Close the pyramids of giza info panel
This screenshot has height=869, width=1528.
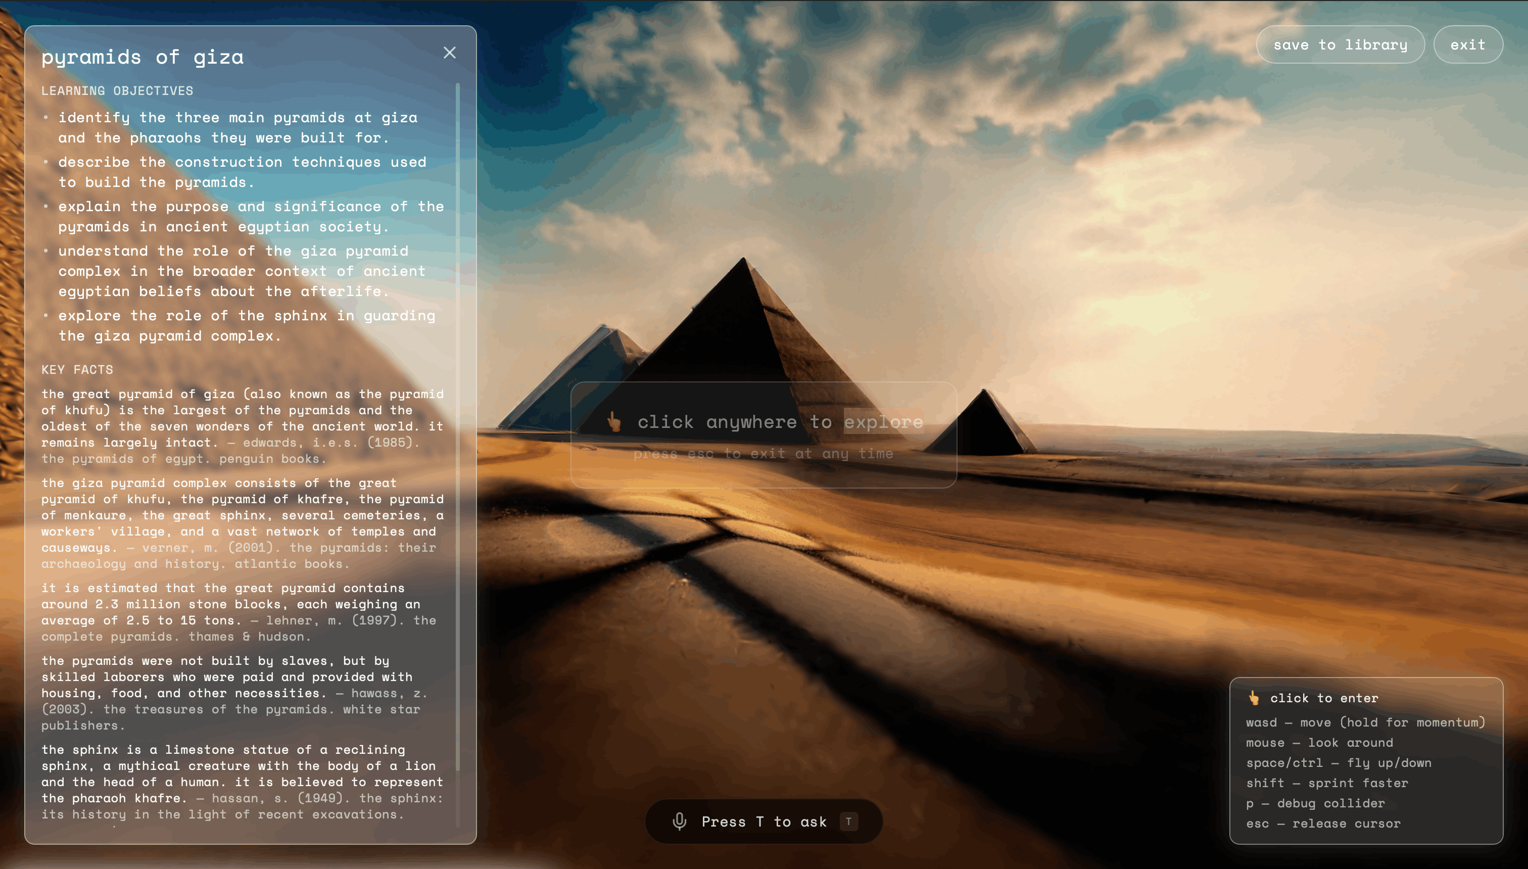(x=449, y=53)
